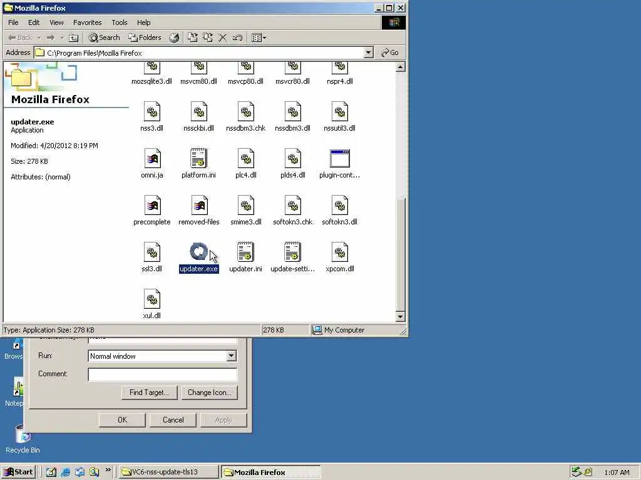Open the Views dropdown button
The image size is (641, 480).
pos(259,37)
